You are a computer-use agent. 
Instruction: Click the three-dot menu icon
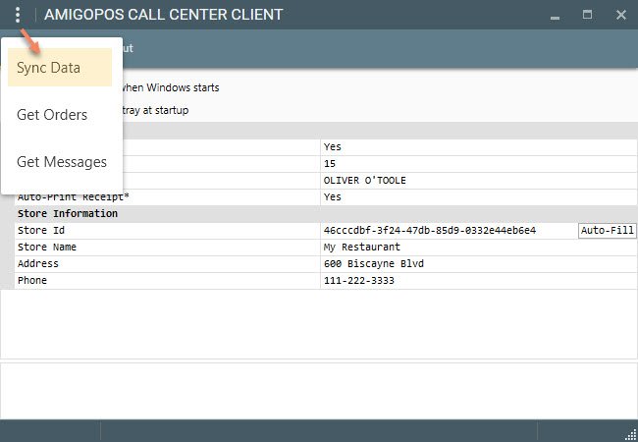pos(18,15)
